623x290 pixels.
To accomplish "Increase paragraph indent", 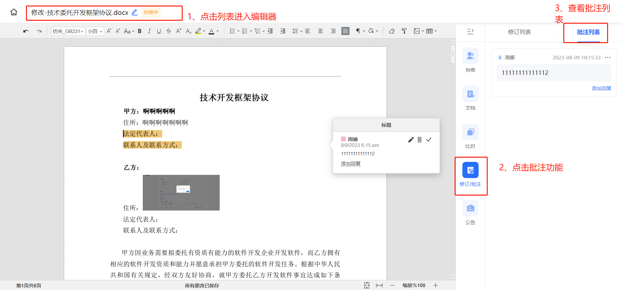I will click(283, 31).
